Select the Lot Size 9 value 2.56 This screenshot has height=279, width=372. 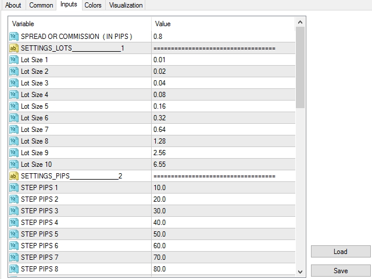[159, 153]
